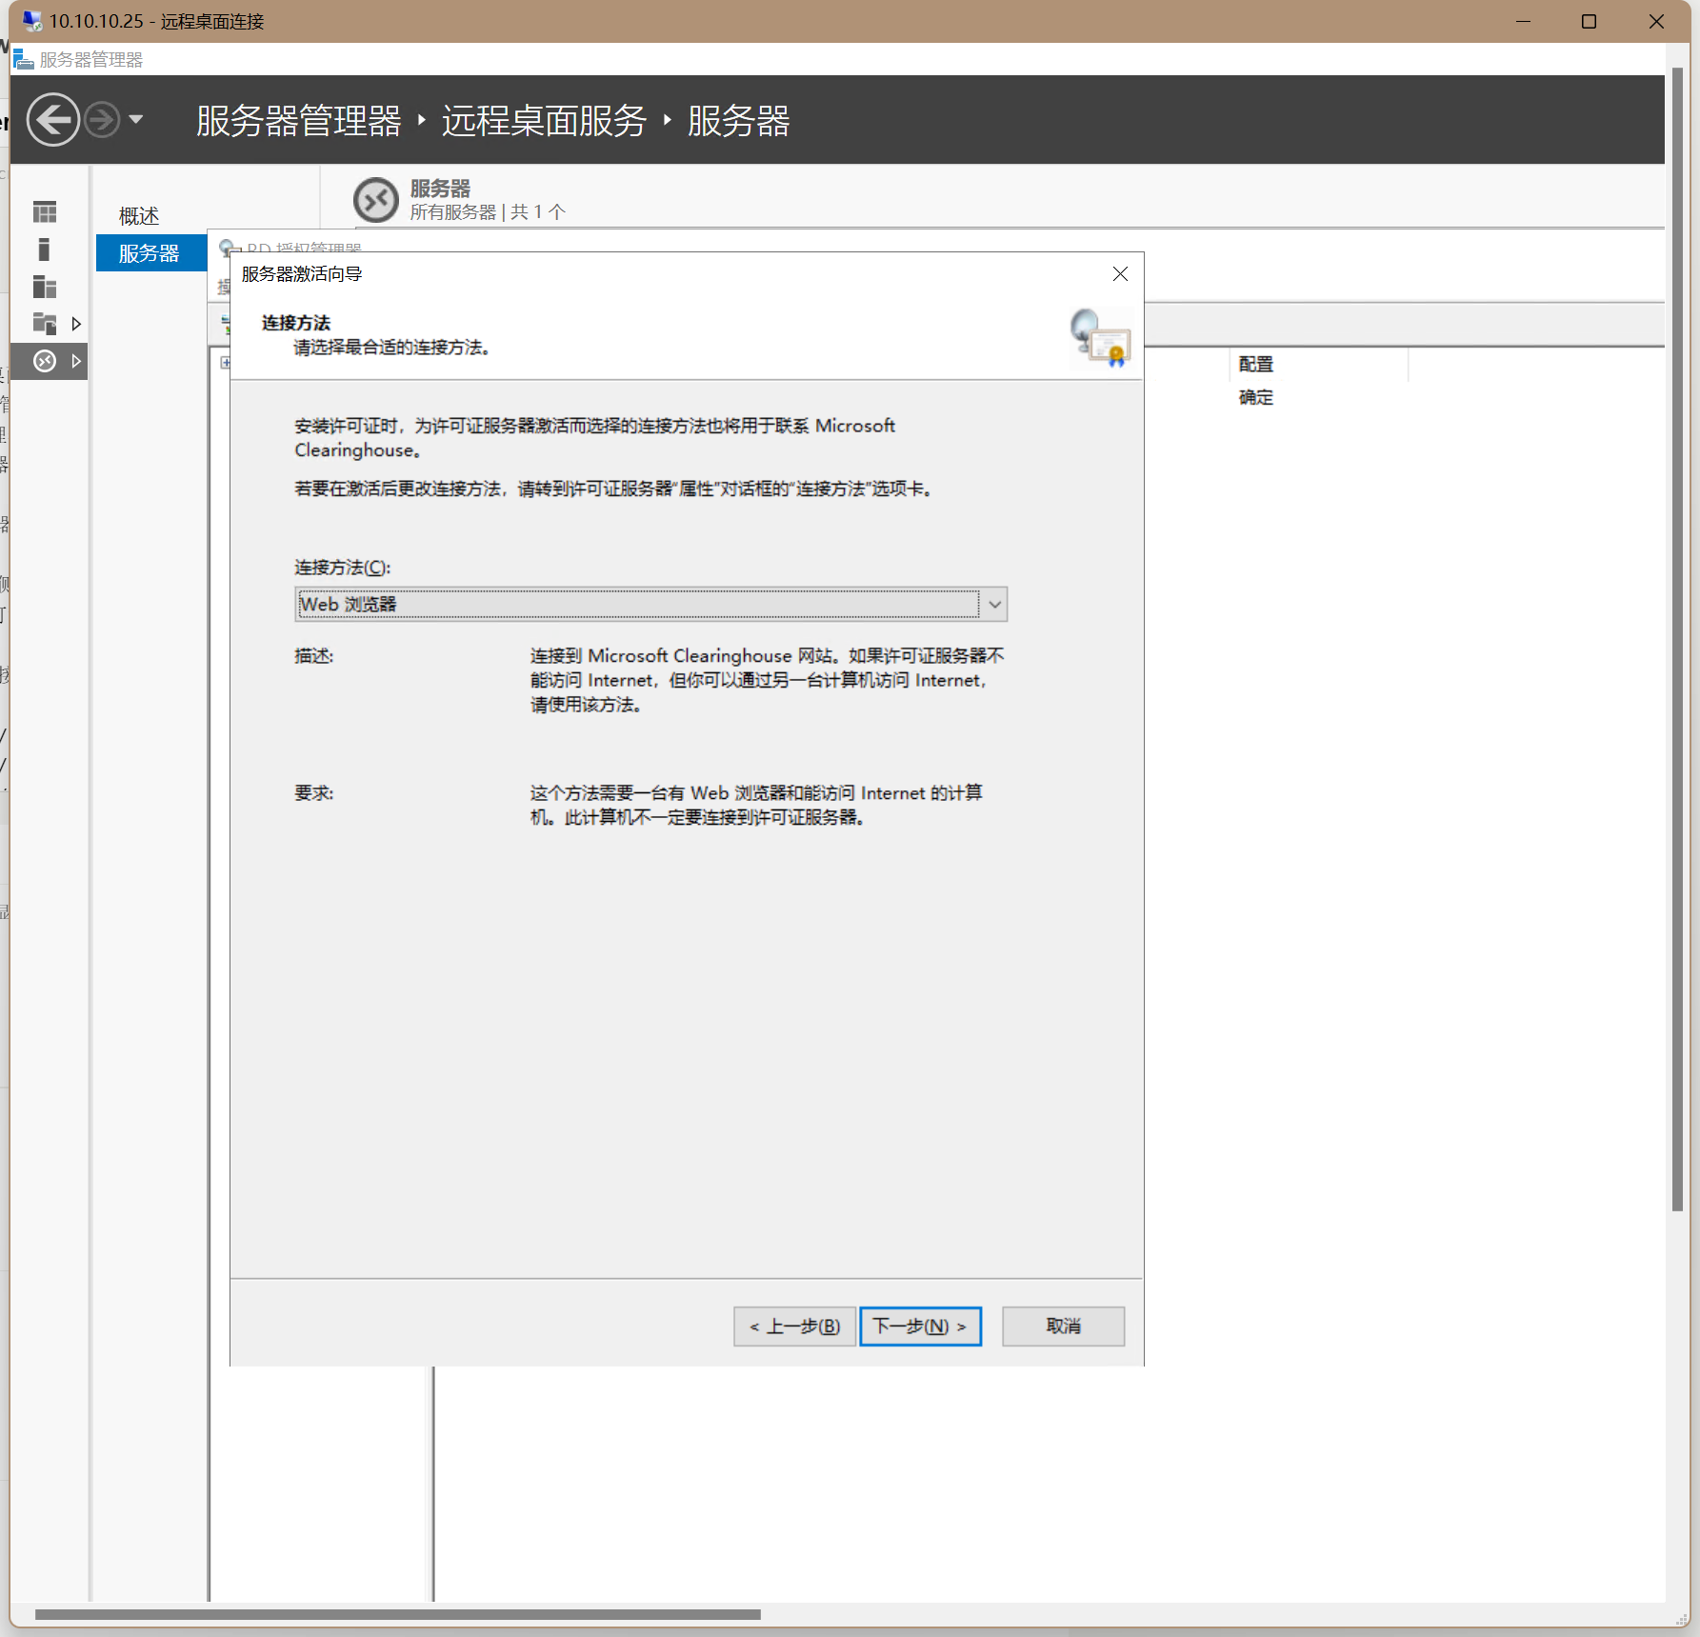
Task: Click the wizard certificate icon
Action: (1100, 337)
